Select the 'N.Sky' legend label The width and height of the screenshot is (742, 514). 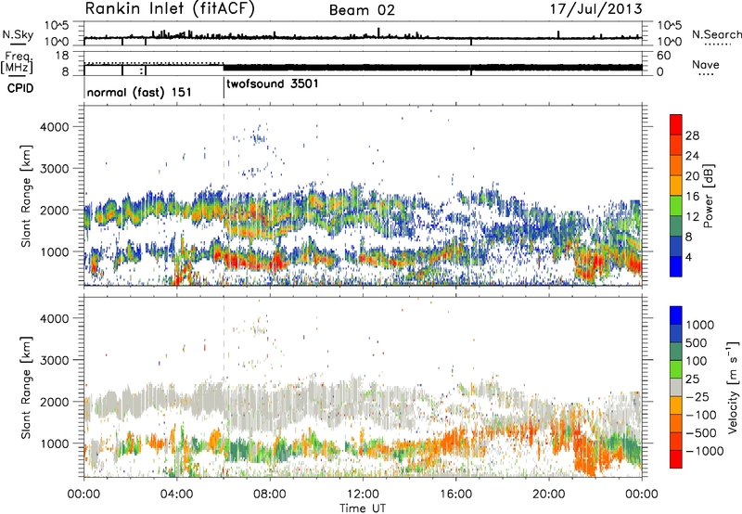point(18,34)
